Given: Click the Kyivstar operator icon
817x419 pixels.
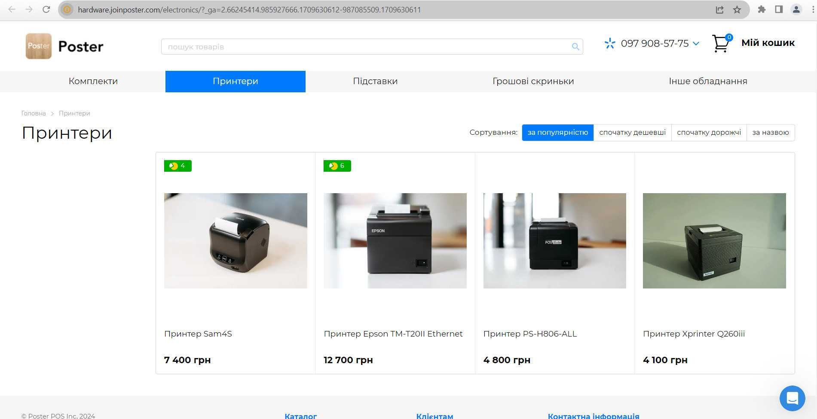Looking at the screenshot, I should click(x=609, y=43).
